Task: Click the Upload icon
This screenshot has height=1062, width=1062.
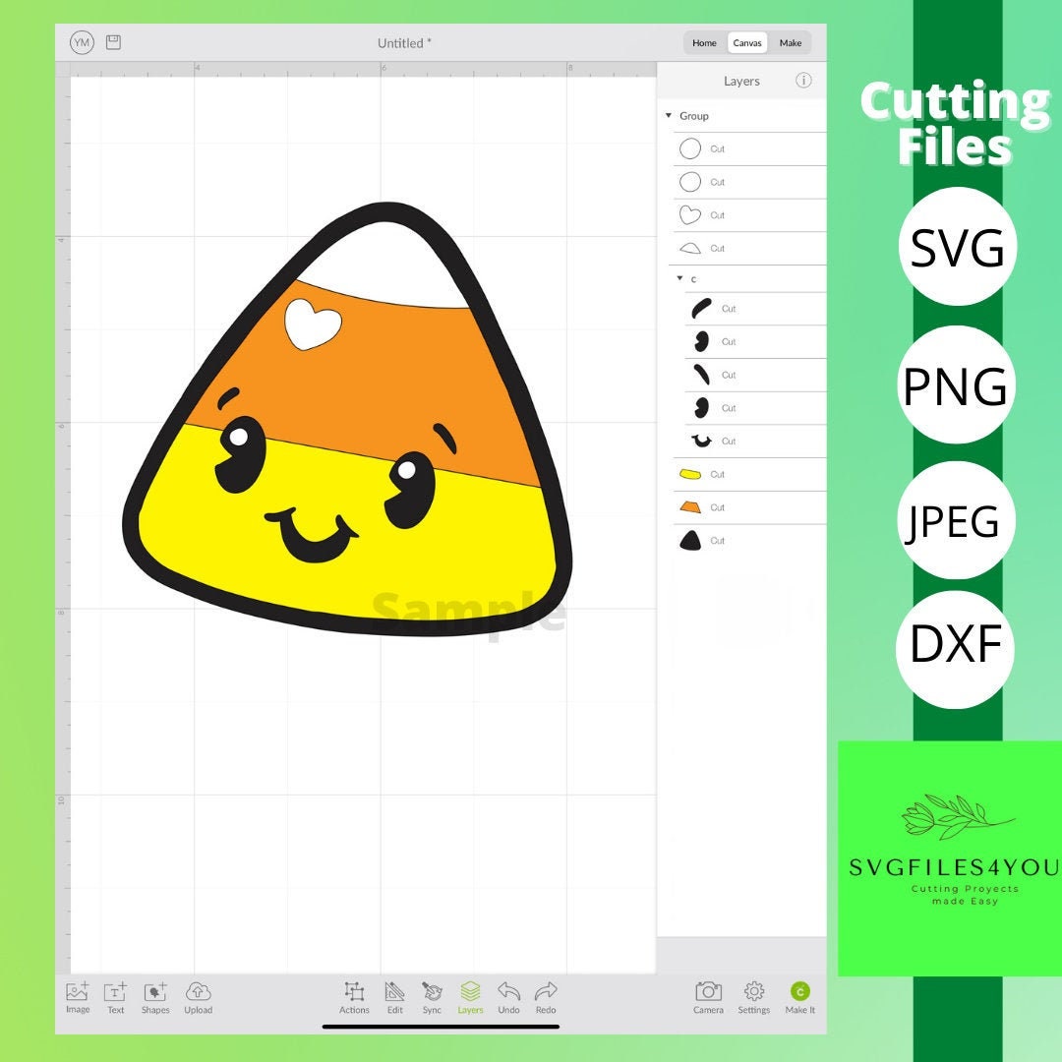Action: (x=199, y=996)
